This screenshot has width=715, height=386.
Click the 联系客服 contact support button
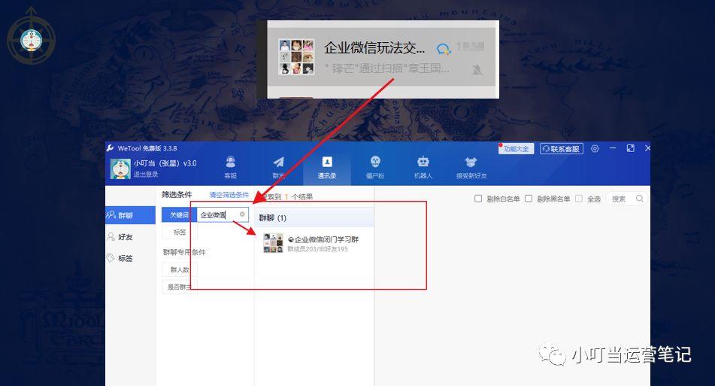(x=562, y=149)
